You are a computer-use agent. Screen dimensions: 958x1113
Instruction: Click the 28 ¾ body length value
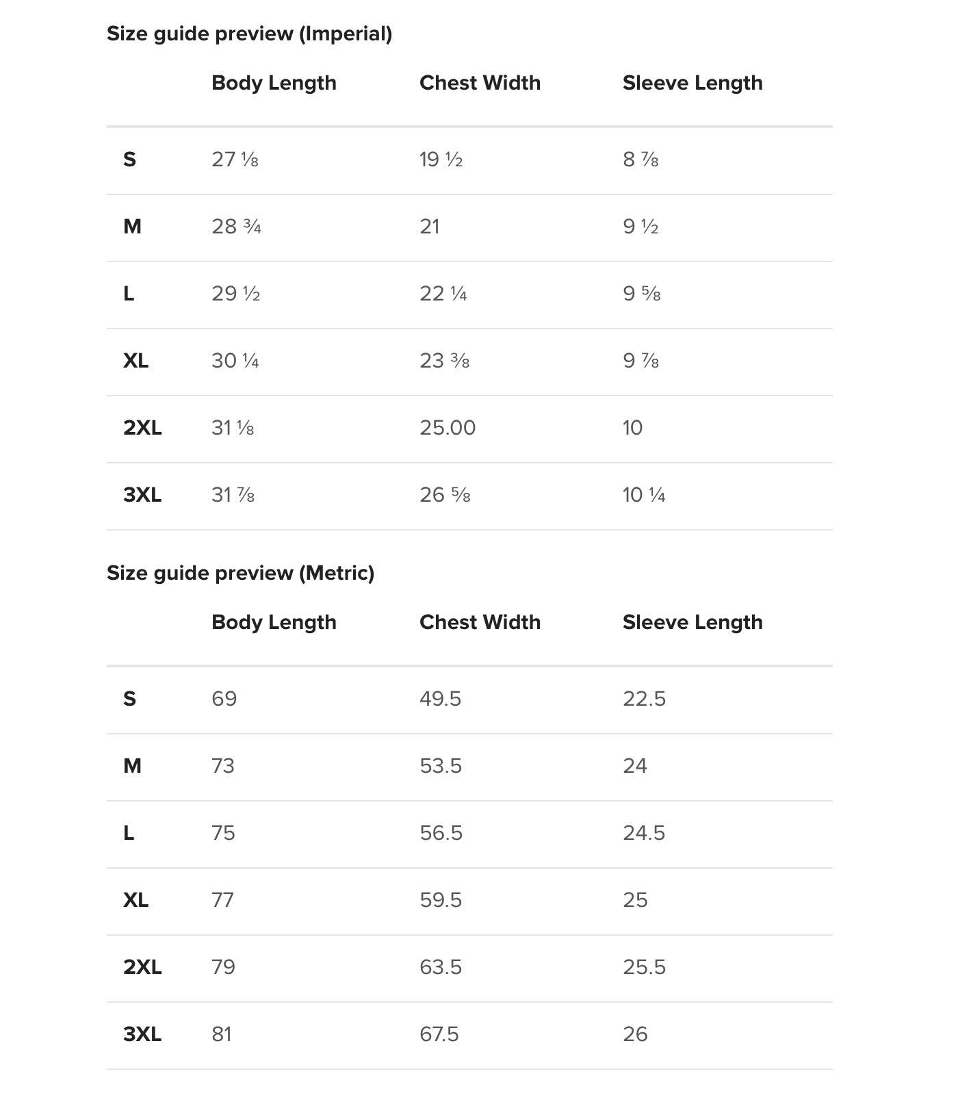click(236, 227)
